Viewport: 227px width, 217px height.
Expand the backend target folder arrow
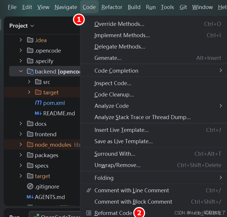tap(29, 92)
